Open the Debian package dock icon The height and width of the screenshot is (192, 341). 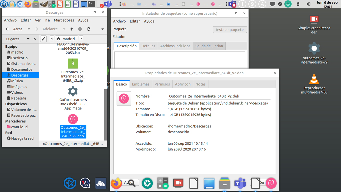[271, 183]
